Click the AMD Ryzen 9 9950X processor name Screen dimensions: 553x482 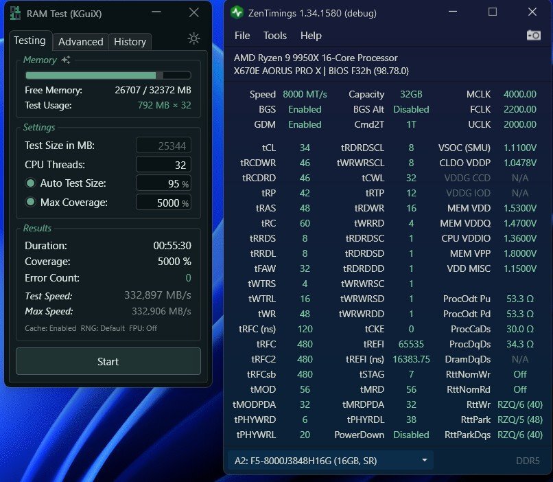tap(316, 58)
